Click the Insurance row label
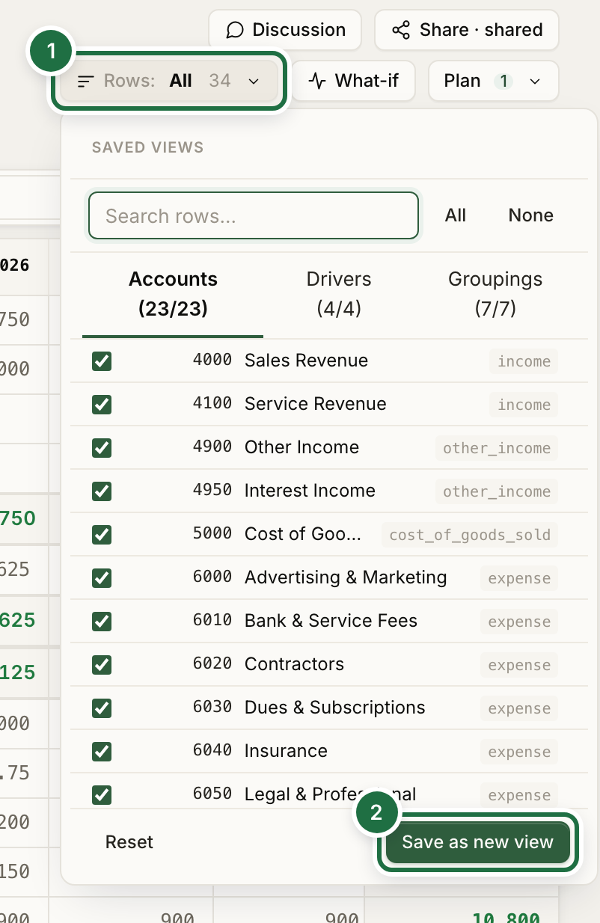Viewport: 600px width, 923px height. click(x=287, y=751)
